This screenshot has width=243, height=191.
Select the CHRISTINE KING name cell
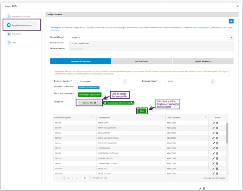click(x=131, y=148)
